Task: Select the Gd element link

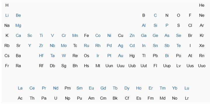Action: click(x=103, y=88)
